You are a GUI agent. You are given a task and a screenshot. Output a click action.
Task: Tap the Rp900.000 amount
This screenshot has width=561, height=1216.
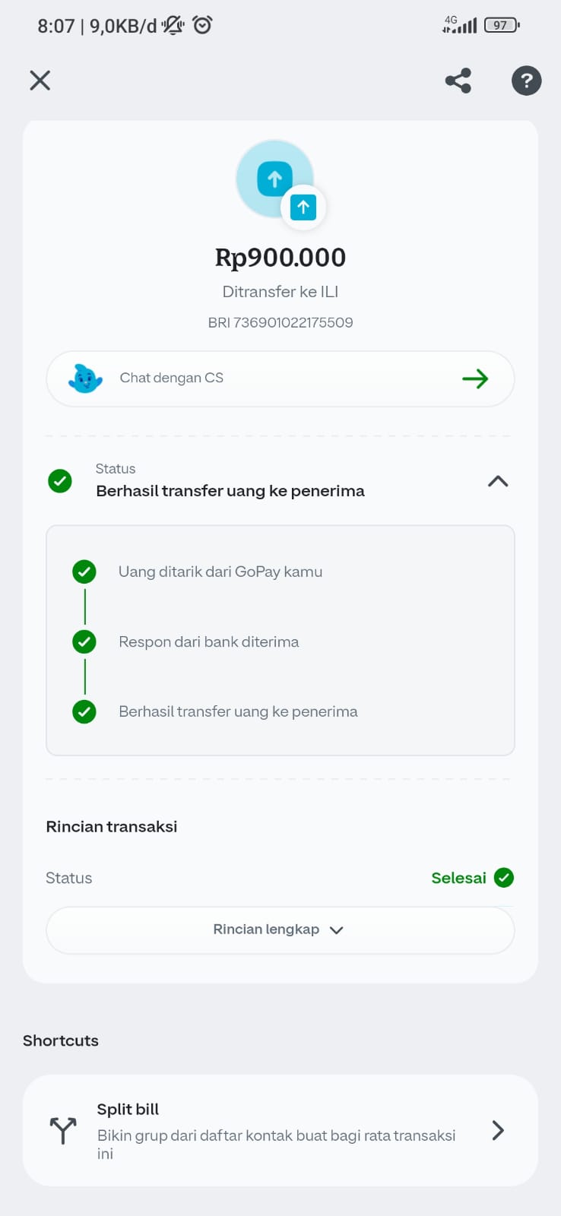(x=280, y=258)
